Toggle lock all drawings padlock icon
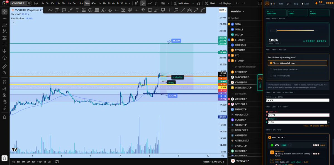 pyautogui.click(x=4, y=95)
